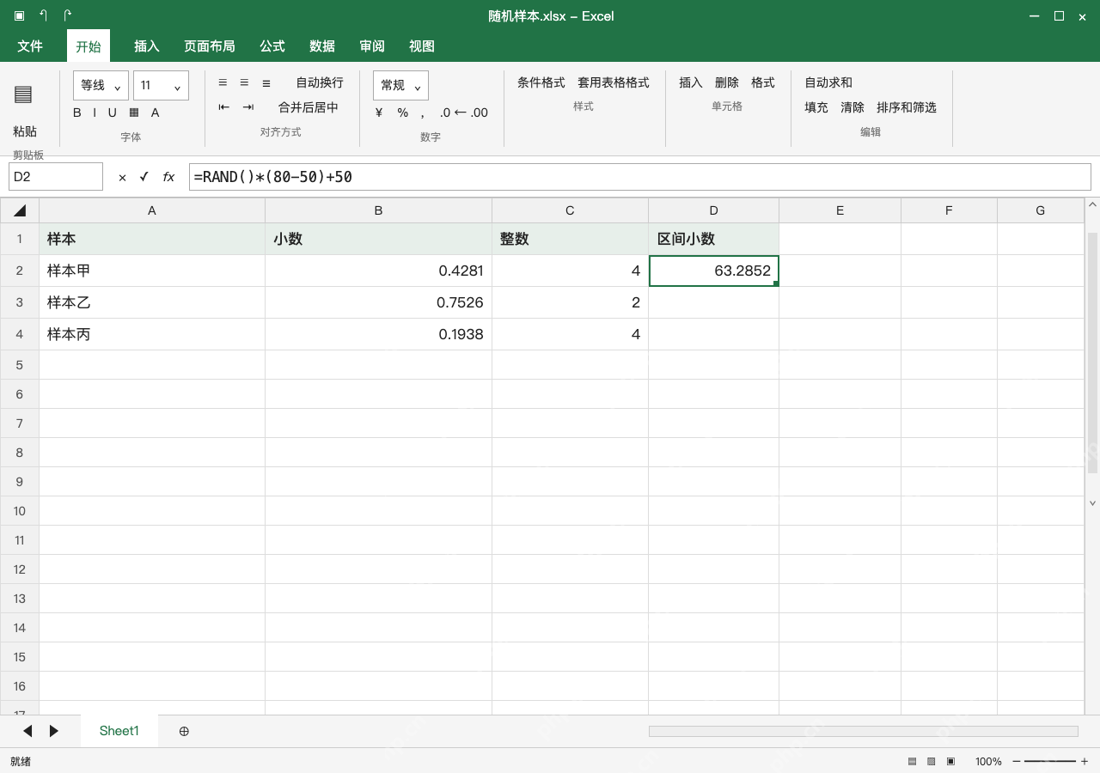
Task: Toggle bold formatting
Action: point(77,113)
